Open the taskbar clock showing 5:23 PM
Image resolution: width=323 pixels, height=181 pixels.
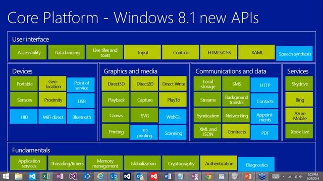(x=313, y=176)
